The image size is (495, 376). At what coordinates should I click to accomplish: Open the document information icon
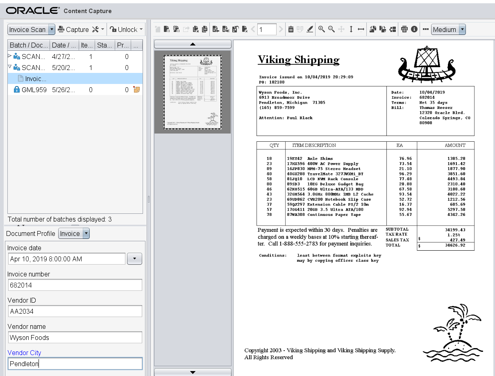pos(414,29)
